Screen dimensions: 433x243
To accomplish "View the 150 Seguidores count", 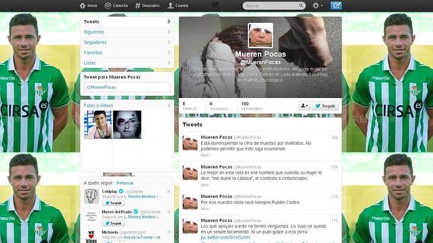I will (x=252, y=106).
